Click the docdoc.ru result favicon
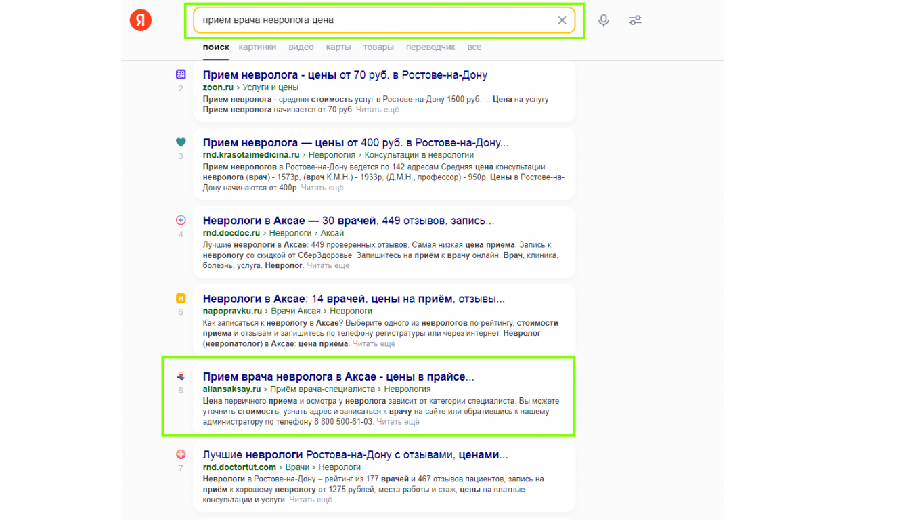Image resolution: width=907 pixels, height=520 pixels. point(181,220)
